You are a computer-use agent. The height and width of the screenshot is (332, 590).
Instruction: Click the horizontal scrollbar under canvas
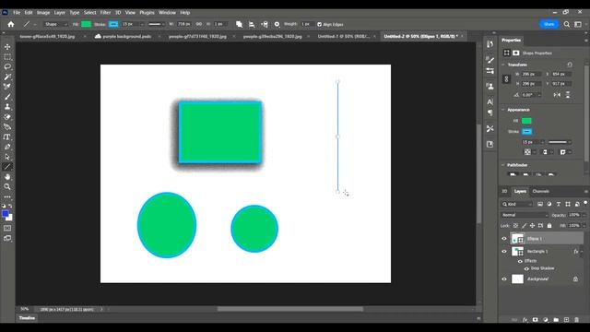tap(290, 309)
